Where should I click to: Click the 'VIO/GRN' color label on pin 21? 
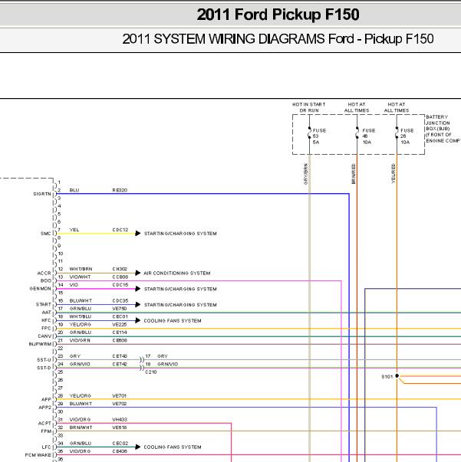80,340
